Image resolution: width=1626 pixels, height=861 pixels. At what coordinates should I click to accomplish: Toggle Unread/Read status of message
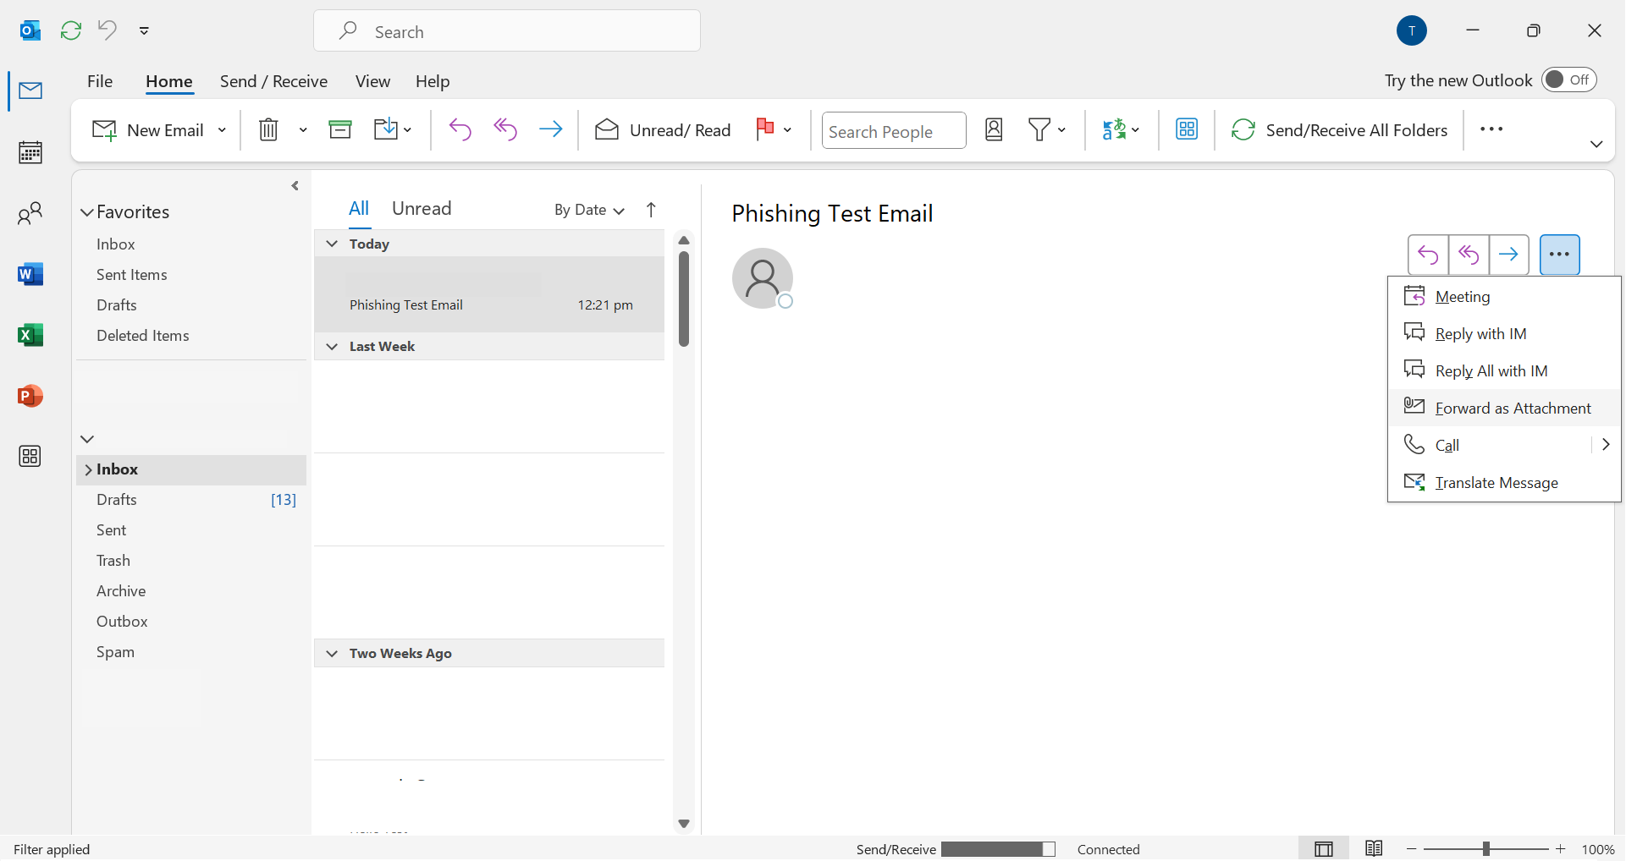[x=663, y=129]
